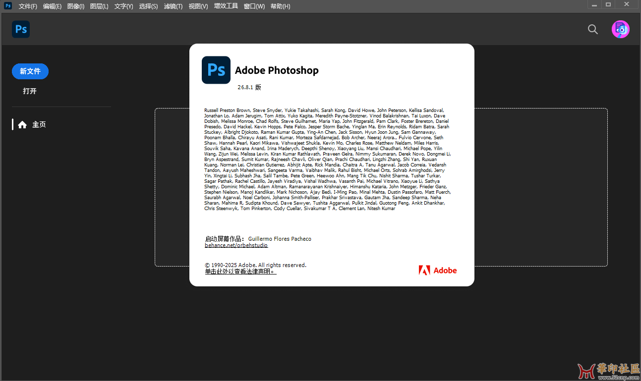
Task: Open the 增效工具 menu
Action: [226, 6]
